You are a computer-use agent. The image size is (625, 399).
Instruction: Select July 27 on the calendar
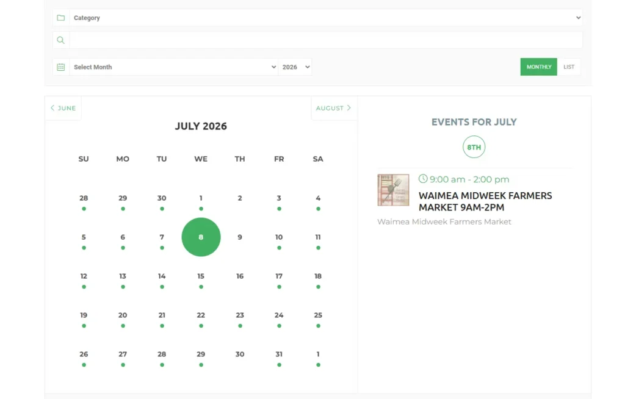click(x=123, y=354)
